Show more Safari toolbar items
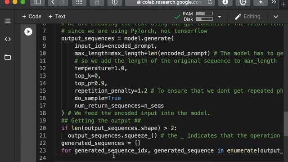This screenshot has width=288, height=162. (274, 2)
